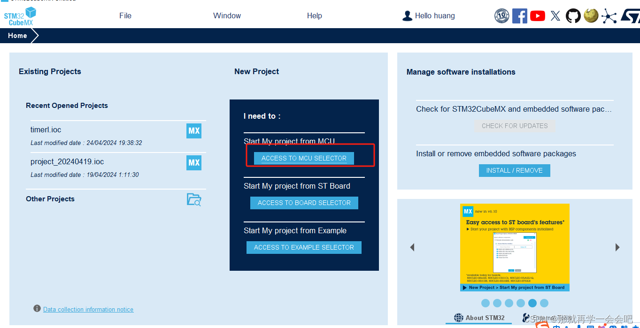This screenshot has height=328, width=640.
Task: Open the YouTube icon
Action: pos(538,16)
